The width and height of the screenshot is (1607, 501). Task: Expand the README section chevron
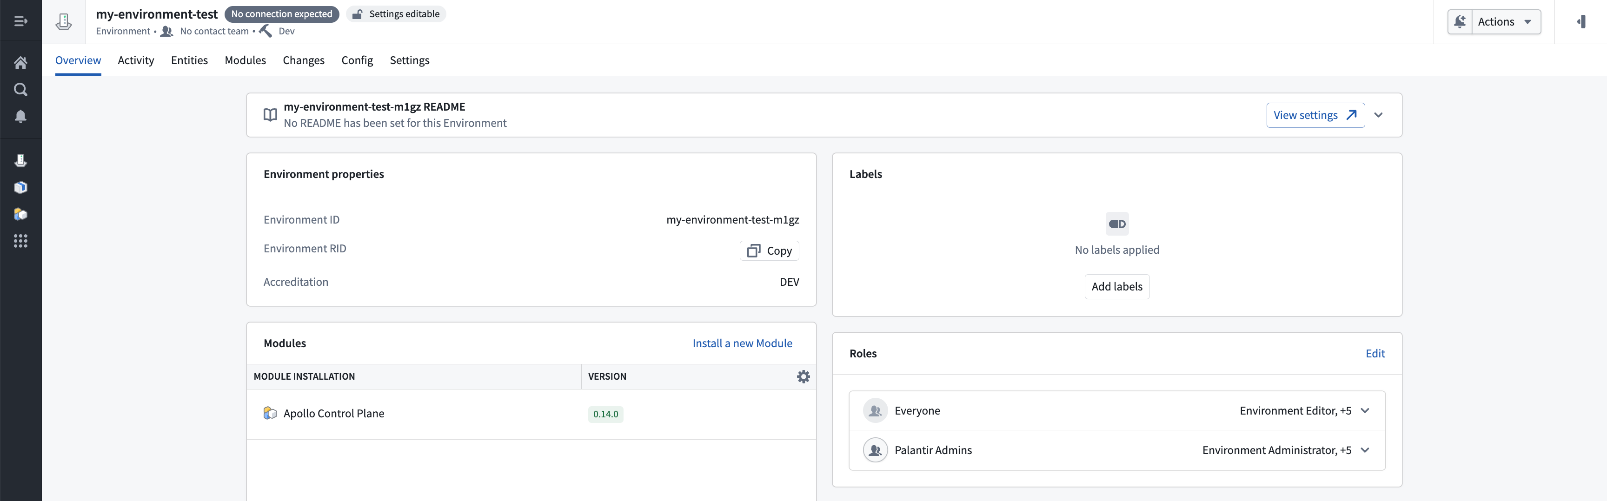[1379, 115]
